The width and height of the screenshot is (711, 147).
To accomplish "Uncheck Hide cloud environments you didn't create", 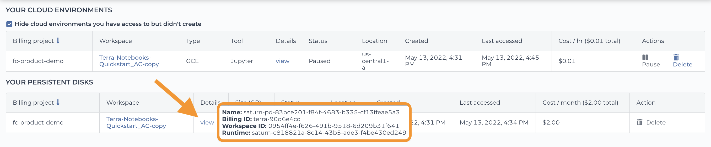I will pyautogui.click(x=9, y=24).
